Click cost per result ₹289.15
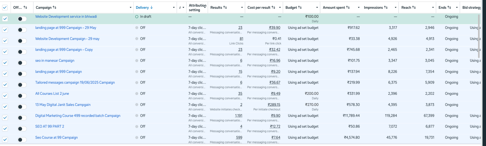The width and height of the screenshot is (486, 146). [x=274, y=105]
